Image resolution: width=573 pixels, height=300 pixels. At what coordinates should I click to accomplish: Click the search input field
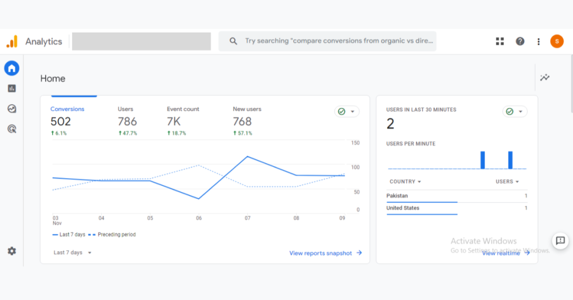point(336,41)
